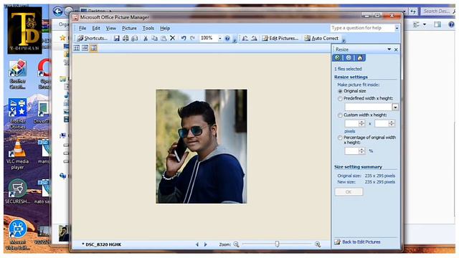
Task: Switch to Thumbnail view
Action: click(x=77, y=48)
